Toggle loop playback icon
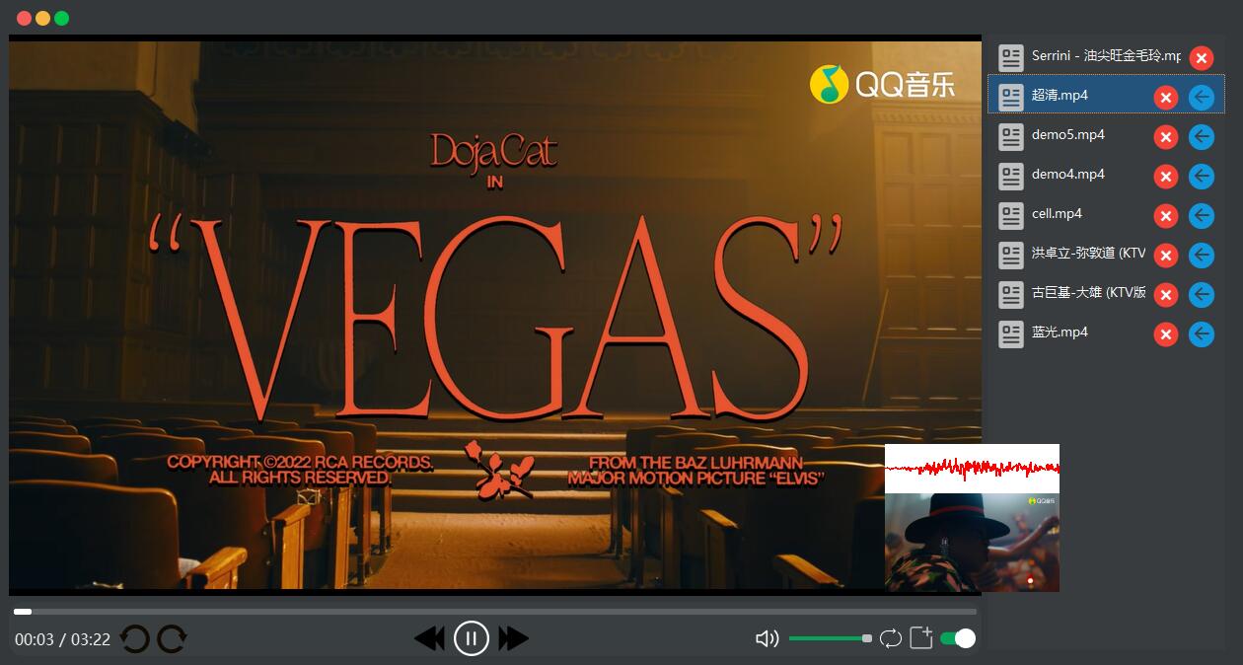The width and height of the screenshot is (1243, 665). pos(891,638)
